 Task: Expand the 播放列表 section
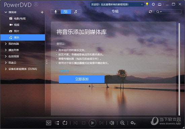click(6, 50)
